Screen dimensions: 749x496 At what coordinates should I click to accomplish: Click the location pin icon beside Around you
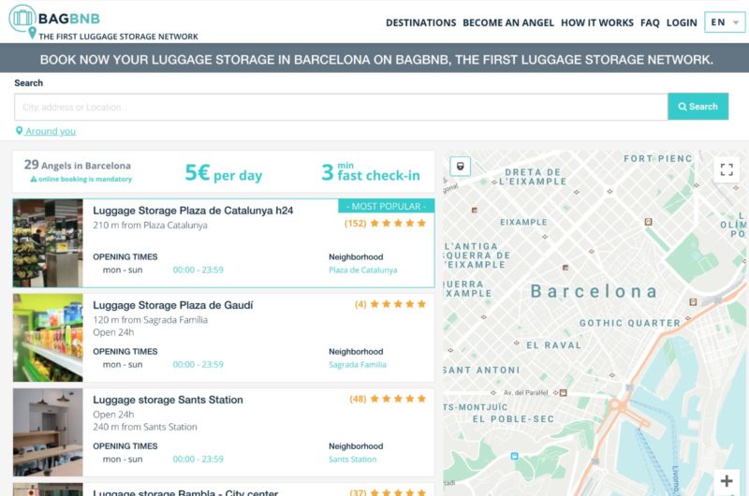point(19,131)
